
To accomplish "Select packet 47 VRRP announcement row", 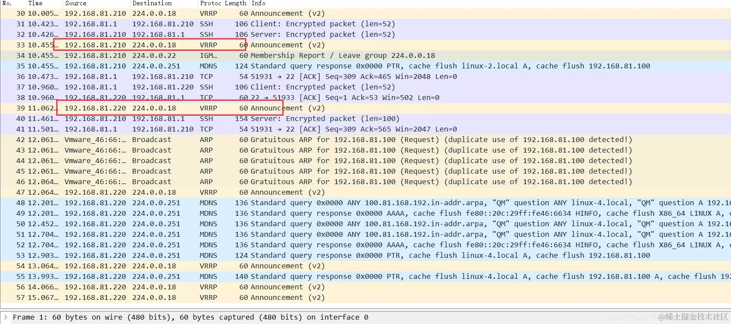I will 365,192.
